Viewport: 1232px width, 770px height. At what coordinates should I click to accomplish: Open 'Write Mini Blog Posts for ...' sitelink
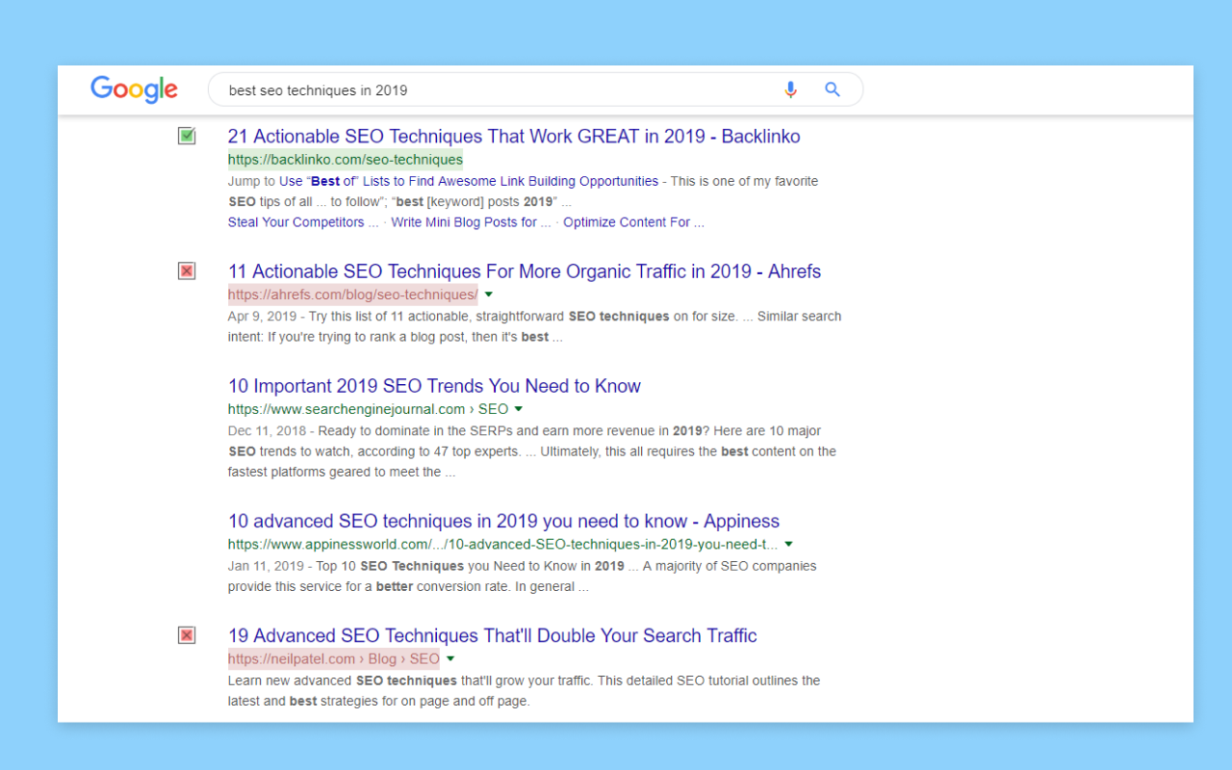pos(471,222)
